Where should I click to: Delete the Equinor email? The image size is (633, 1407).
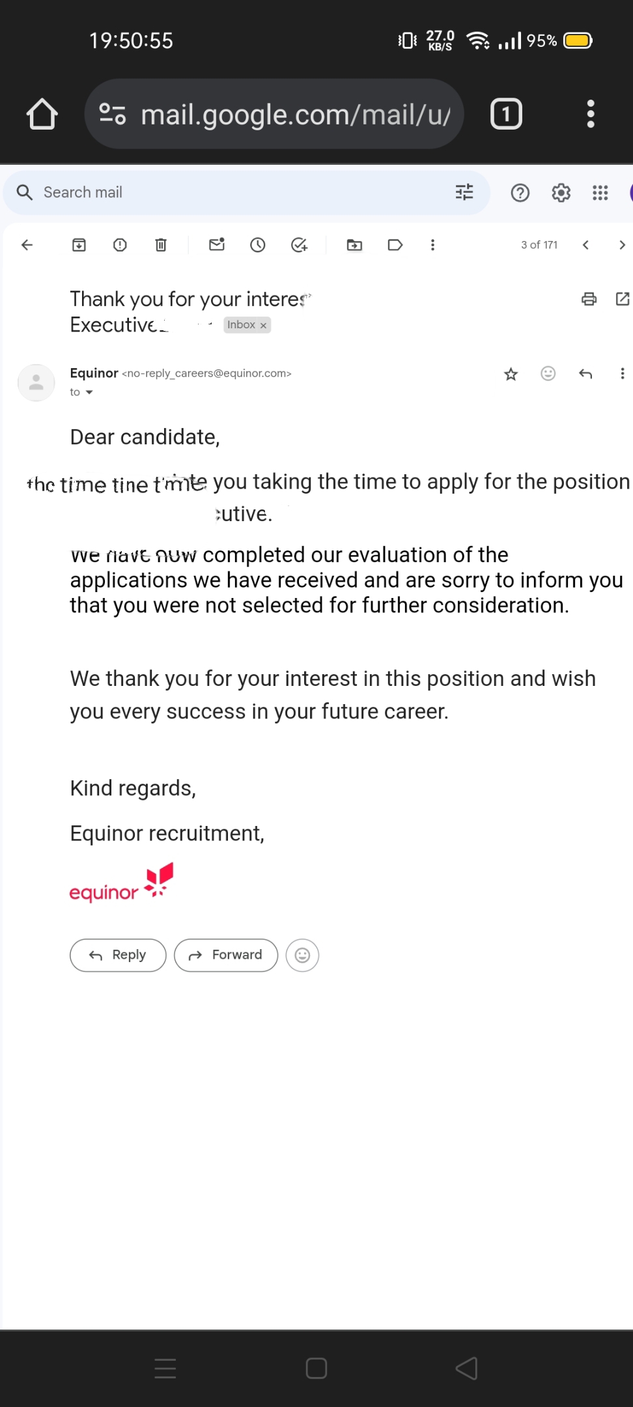[161, 245]
